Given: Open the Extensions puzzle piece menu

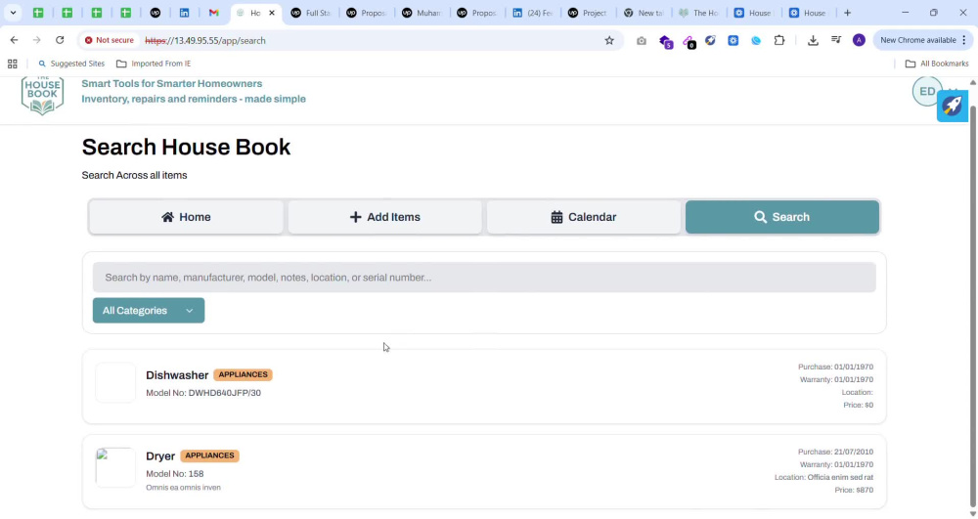Looking at the screenshot, I should tap(779, 40).
